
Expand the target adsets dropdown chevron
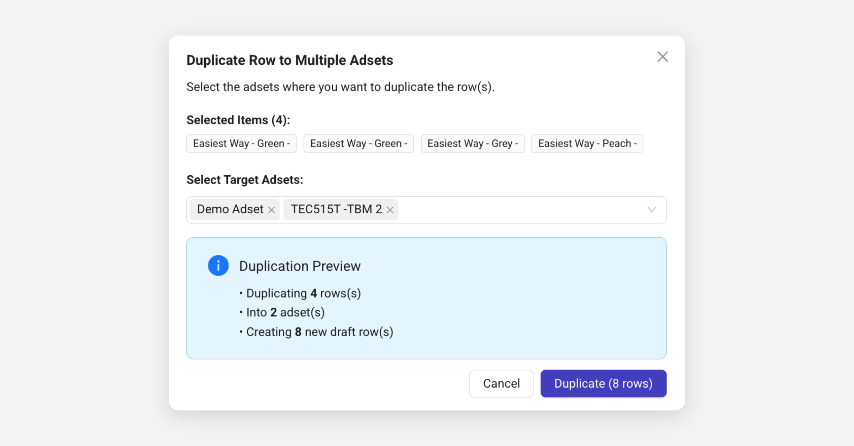(652, 210)
